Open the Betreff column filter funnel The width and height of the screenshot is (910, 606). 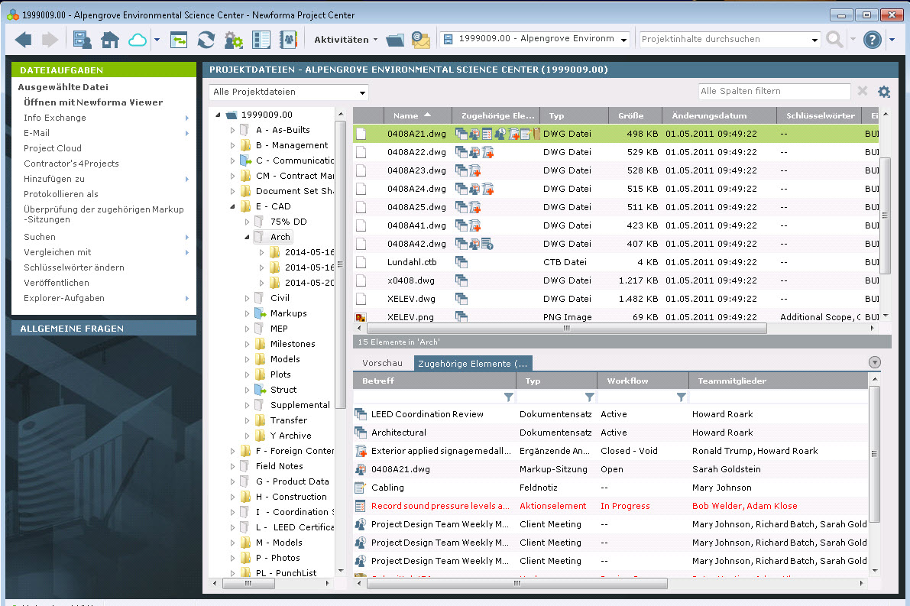tap(509, 397)
